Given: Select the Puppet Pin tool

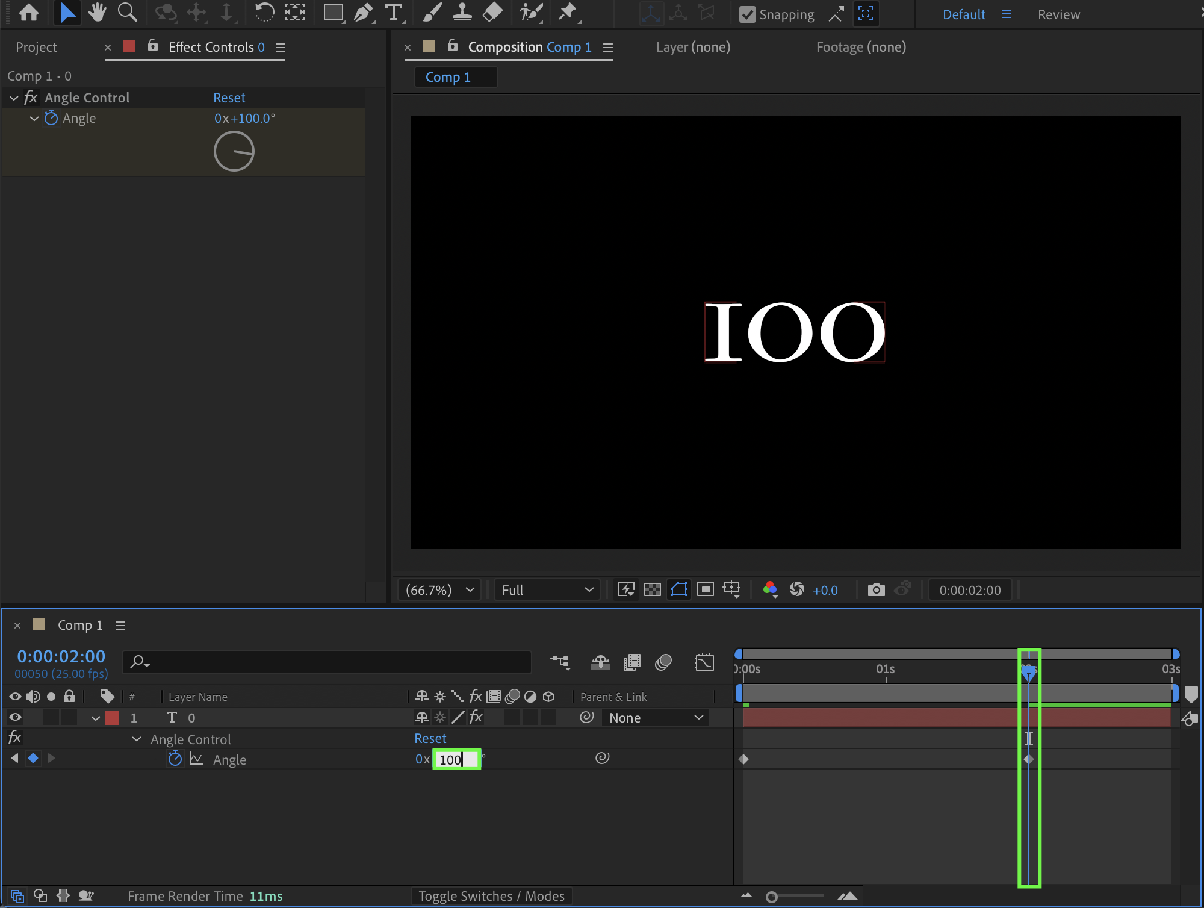Looking at the screenshot, I should (x=567, y=13).
